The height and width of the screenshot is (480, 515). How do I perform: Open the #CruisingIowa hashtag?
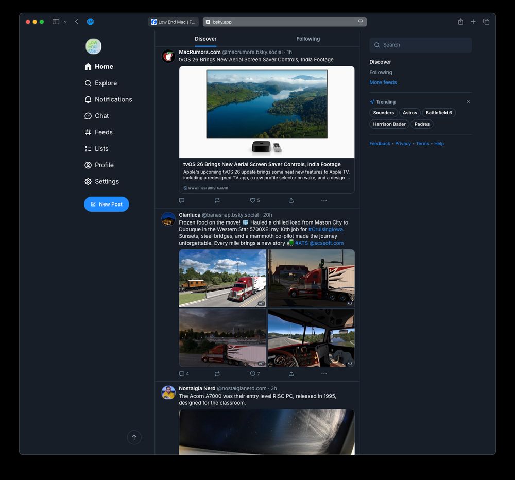[325, 229]
